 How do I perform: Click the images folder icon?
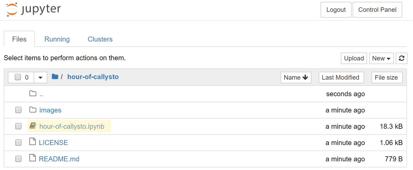(33, 110)
